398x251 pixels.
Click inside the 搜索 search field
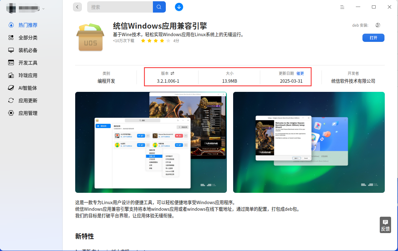point(120,7)
